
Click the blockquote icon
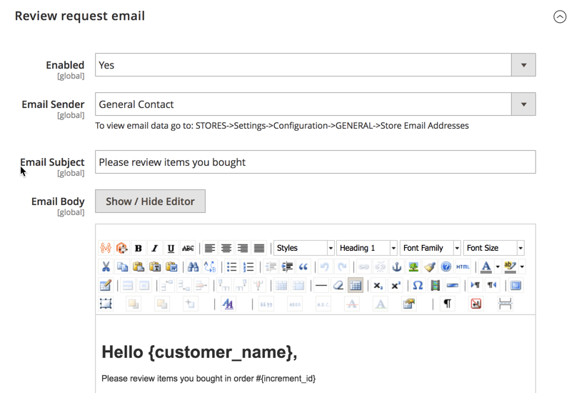pyautogui.click(x=303, y=267)
